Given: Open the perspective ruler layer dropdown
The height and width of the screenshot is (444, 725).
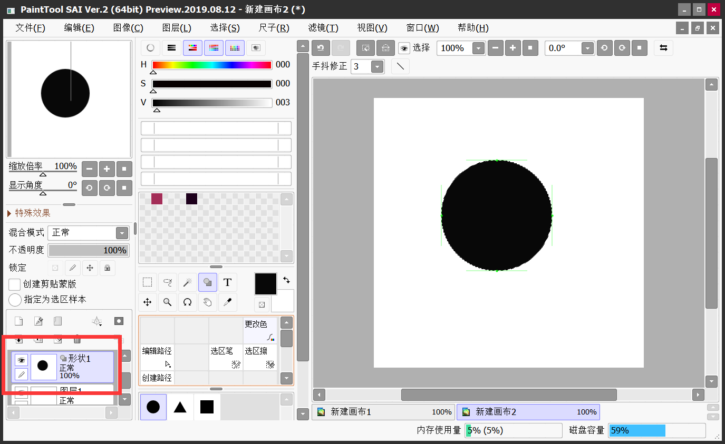Looking at the screenshot, I should click(x=96, y=321).
